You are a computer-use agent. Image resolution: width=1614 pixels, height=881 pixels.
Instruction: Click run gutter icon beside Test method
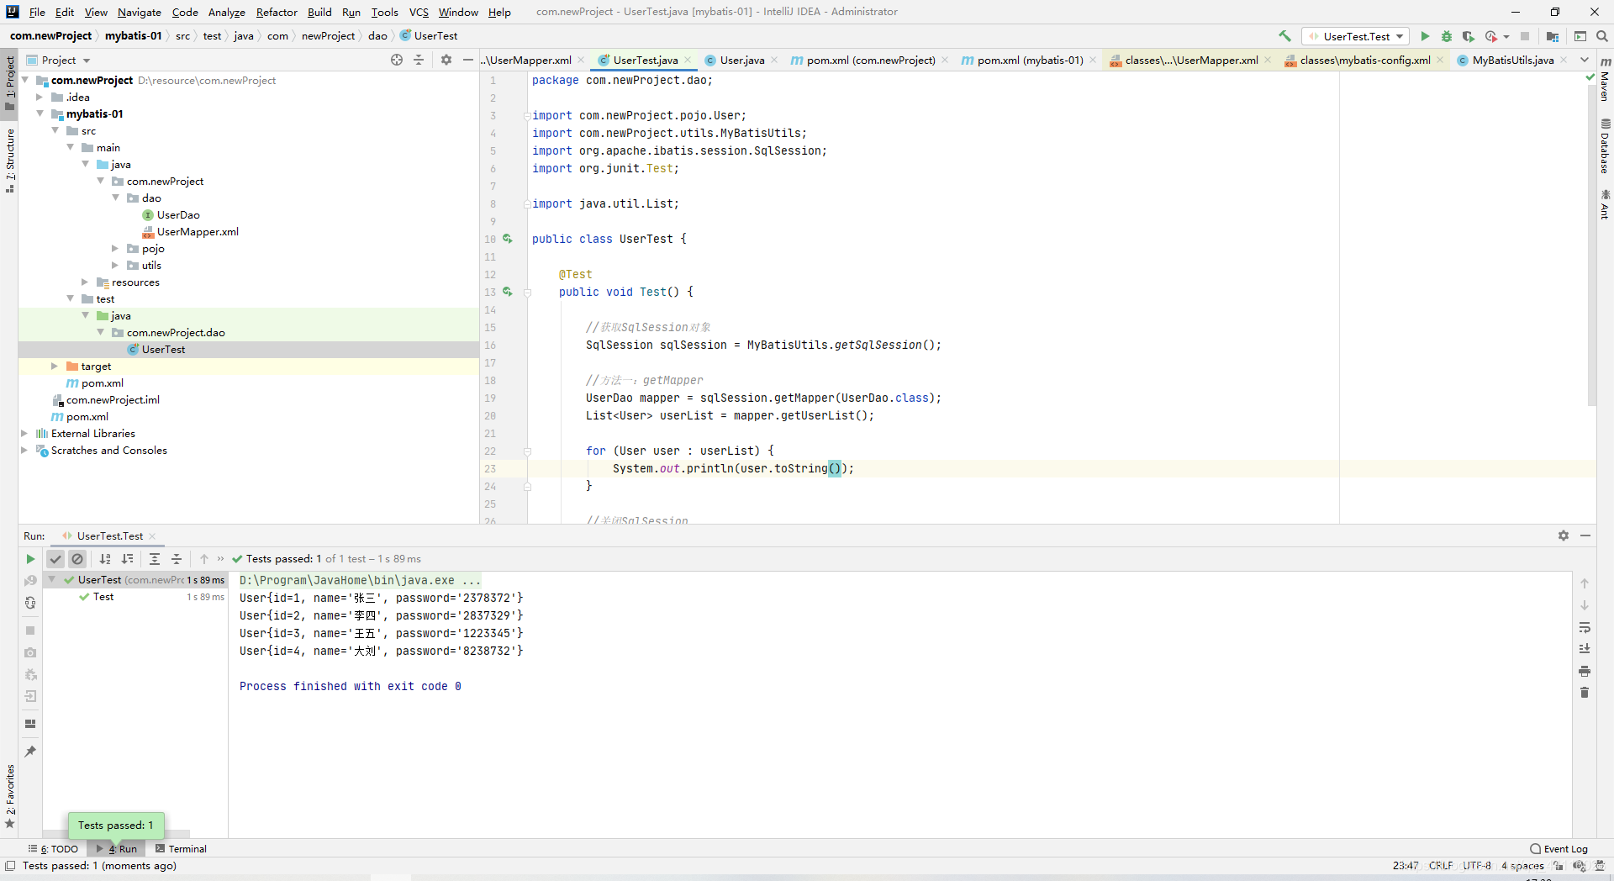pyautogui.click(x=508, y=292)
